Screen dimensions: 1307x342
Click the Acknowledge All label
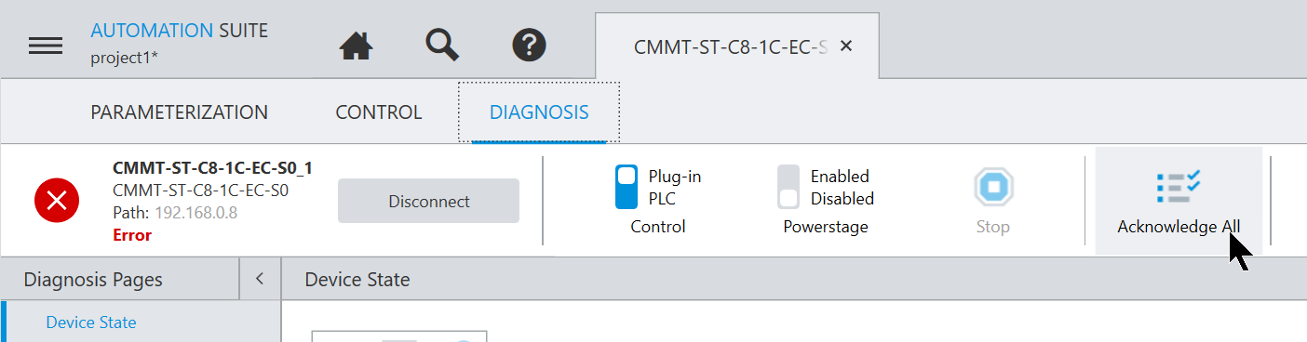(1179, 227)
